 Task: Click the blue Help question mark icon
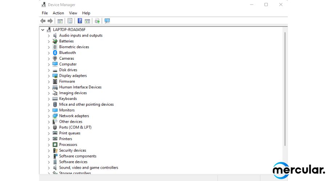[x=80, y=21]
